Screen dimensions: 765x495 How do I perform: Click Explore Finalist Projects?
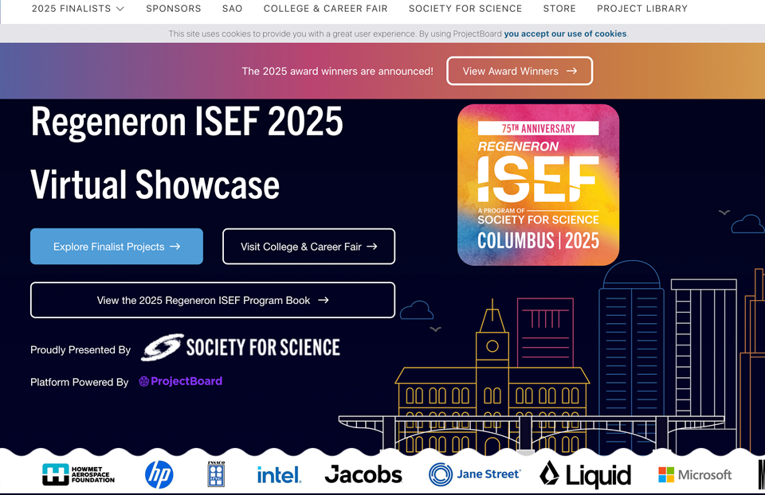click(x=116, y=247)
